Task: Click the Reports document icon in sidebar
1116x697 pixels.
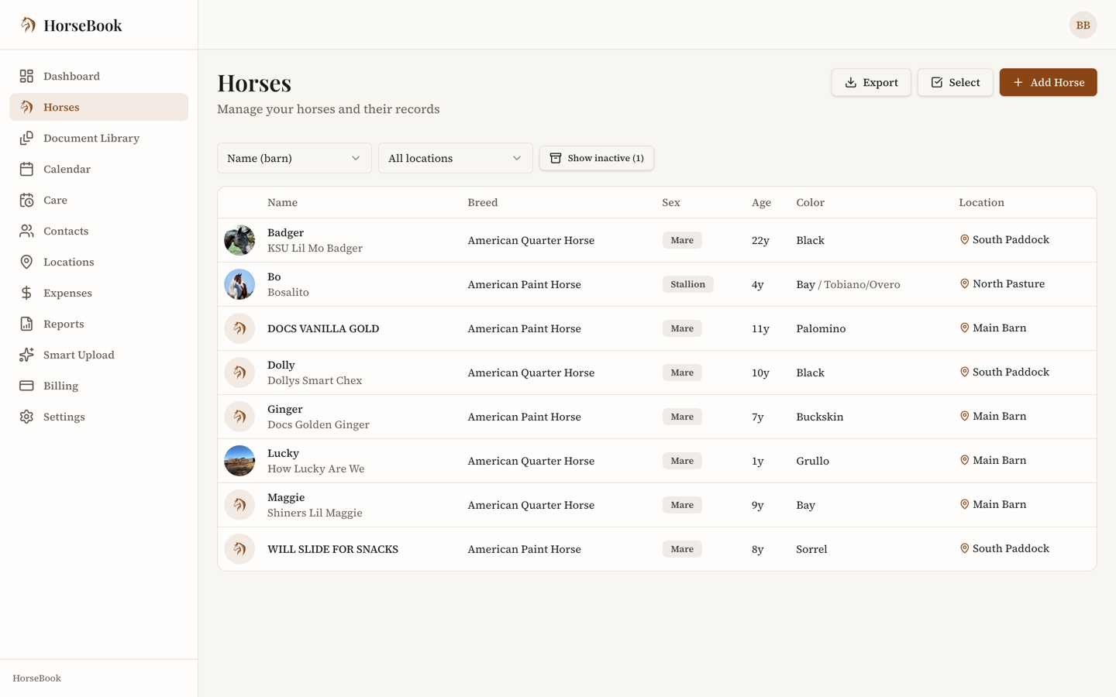Action: point(26,324)
